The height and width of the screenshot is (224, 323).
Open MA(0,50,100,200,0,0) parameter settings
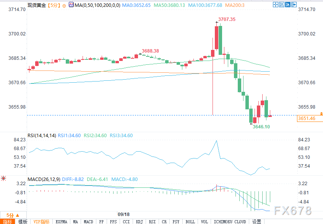tap(97, 5)
